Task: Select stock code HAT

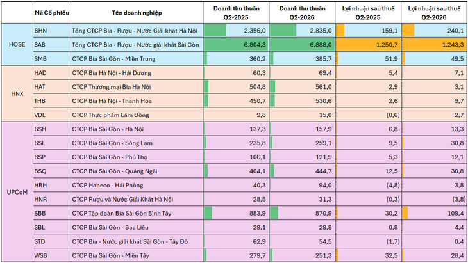Action: coord(40,86)
